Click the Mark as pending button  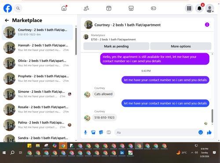(x=116, y=46)
